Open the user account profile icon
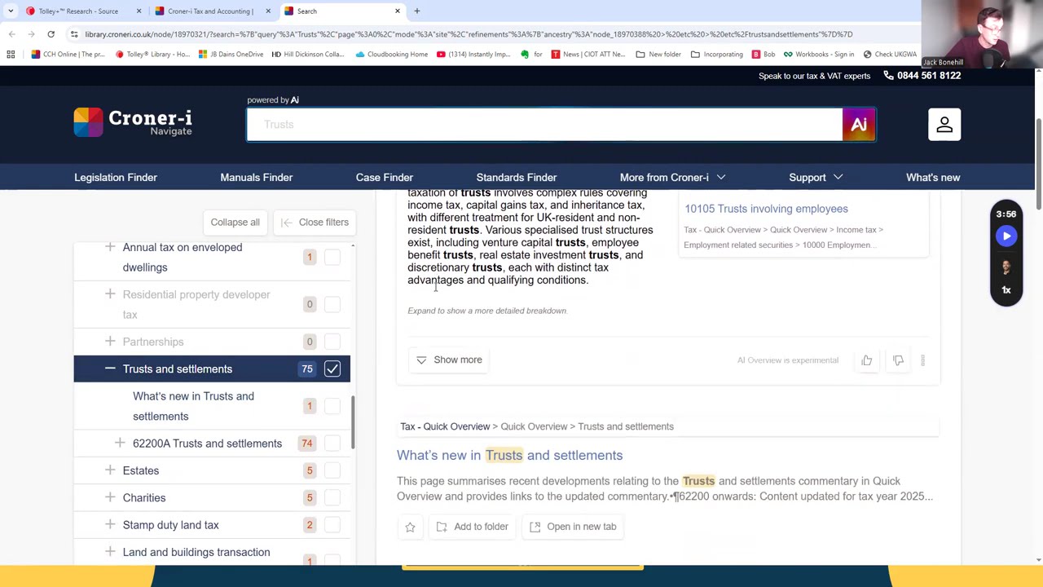Screen dimensions: 1043x587 944,125
